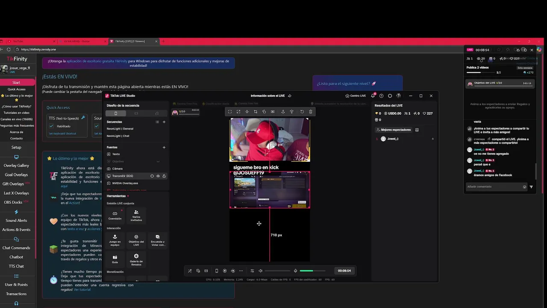Viewport: 547px width, 308px height.
Task: Click the aplicación de escritorio gratuita TikFinity link
Action: [97, 61]
